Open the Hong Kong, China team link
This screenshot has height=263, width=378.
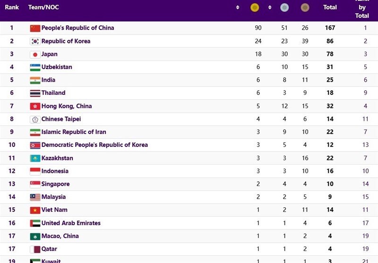pyautogui.click(x=67, y=106)
